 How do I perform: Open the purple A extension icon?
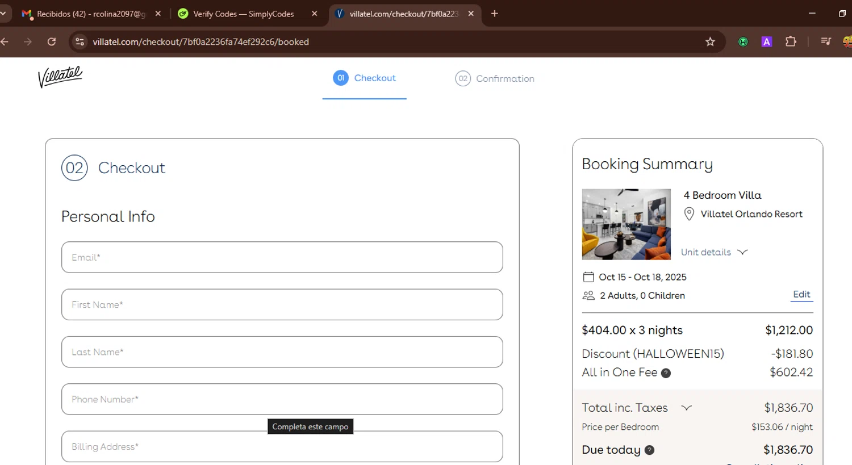click(x=767, y=41)
